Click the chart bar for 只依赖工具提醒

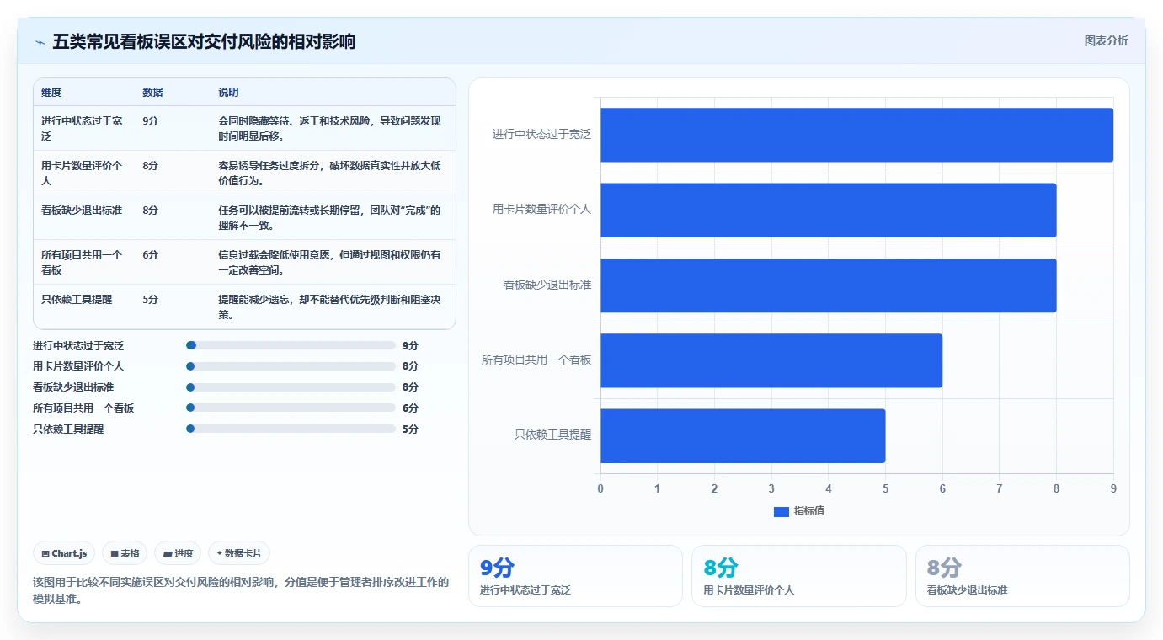[x=743, y=435]
